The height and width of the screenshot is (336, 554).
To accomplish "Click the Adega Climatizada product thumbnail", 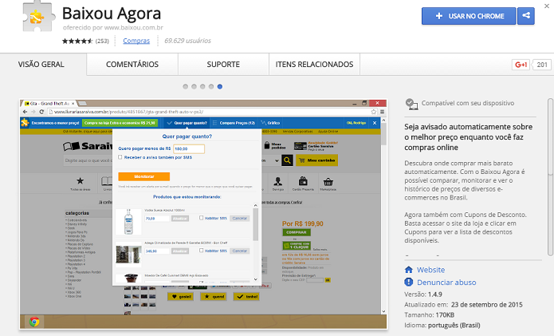I will pos(128,255).
